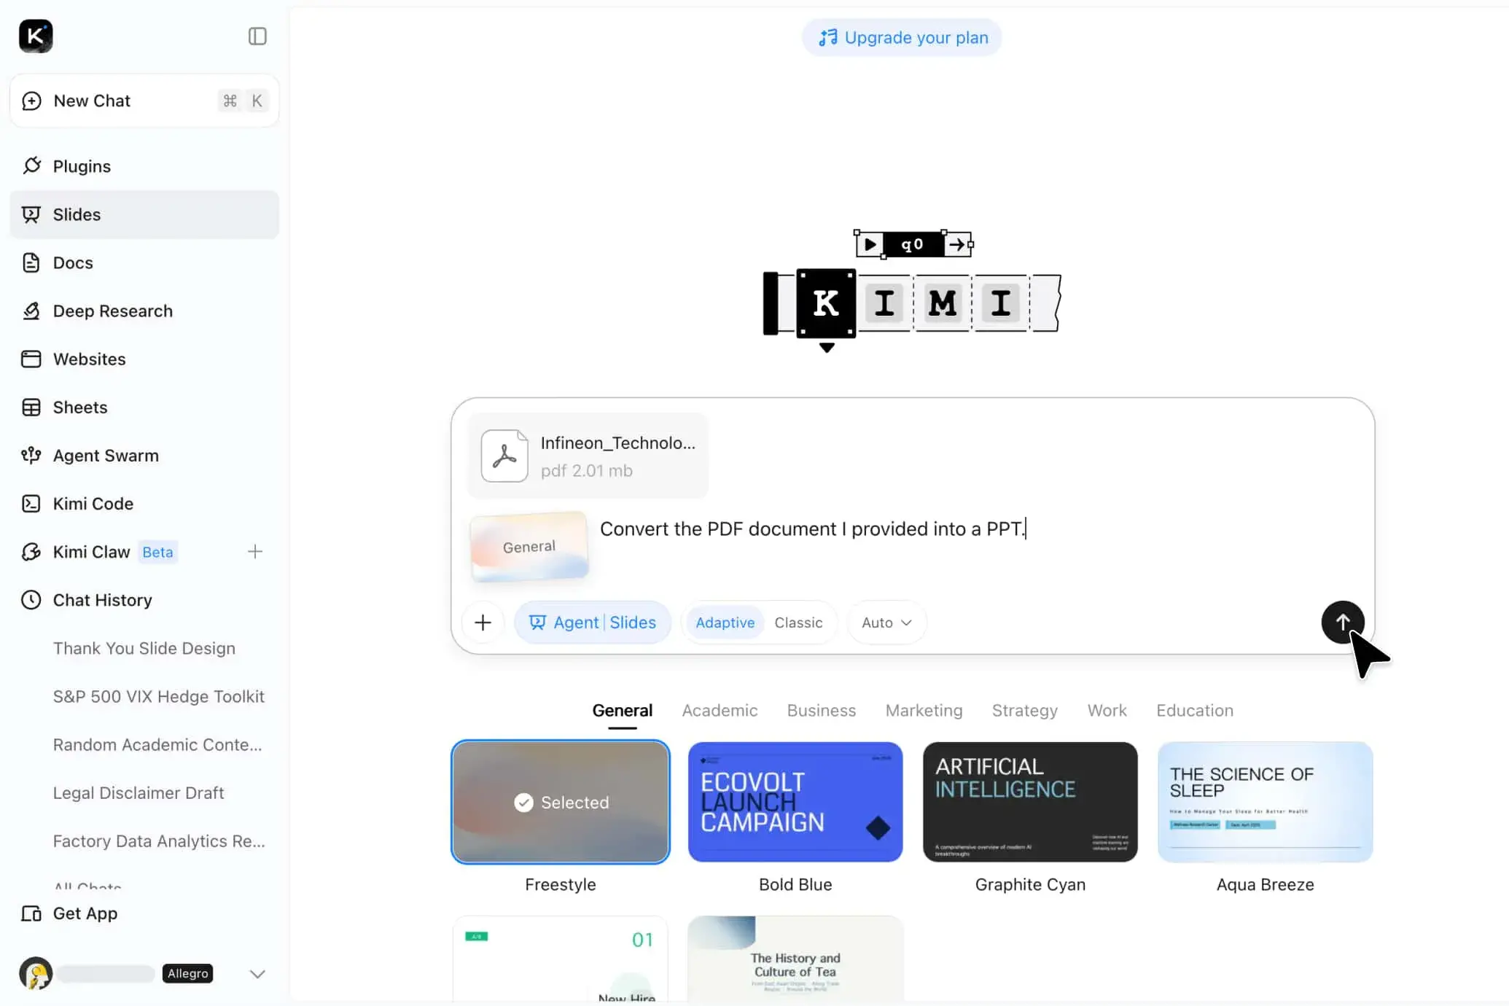Select the General template tab
The image size is (1509, 1006).
[x=622, y=711]
